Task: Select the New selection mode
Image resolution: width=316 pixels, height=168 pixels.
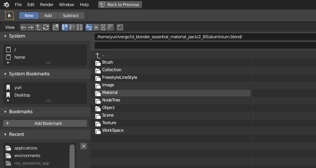Action: tap(29, 16)
